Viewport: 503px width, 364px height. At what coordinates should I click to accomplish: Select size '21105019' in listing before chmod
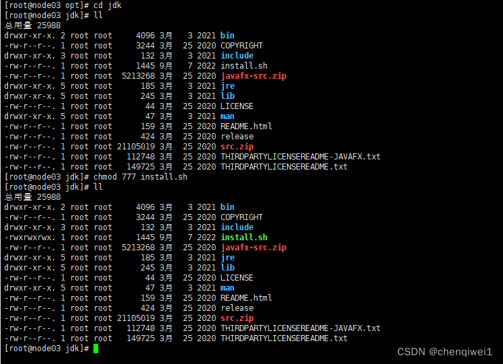(136, 147)
